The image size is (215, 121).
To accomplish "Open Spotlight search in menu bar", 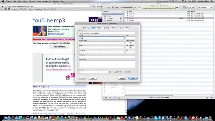I will 212,1.
